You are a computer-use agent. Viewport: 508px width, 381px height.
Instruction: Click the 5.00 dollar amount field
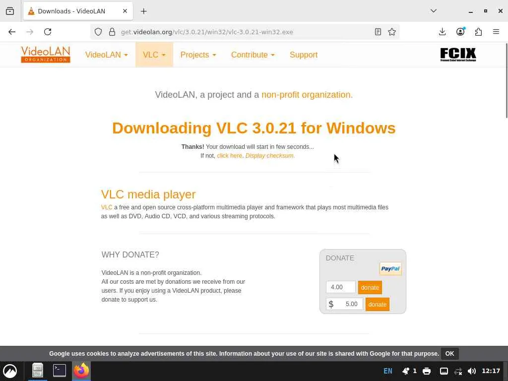[x=344, y=304]
